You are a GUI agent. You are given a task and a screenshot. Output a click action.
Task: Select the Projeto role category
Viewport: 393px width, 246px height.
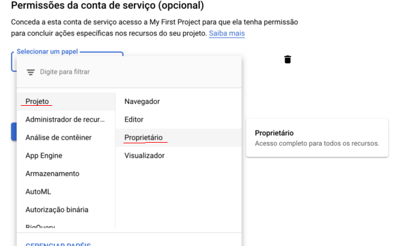point(66,101)
